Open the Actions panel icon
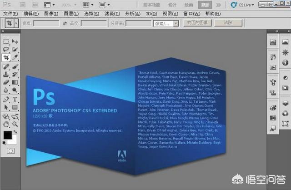Viewport: 291px width, 190px height. (273, 67)
